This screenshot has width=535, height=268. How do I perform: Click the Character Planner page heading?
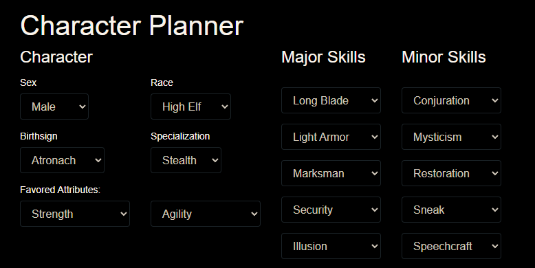(x=132, y=25)
